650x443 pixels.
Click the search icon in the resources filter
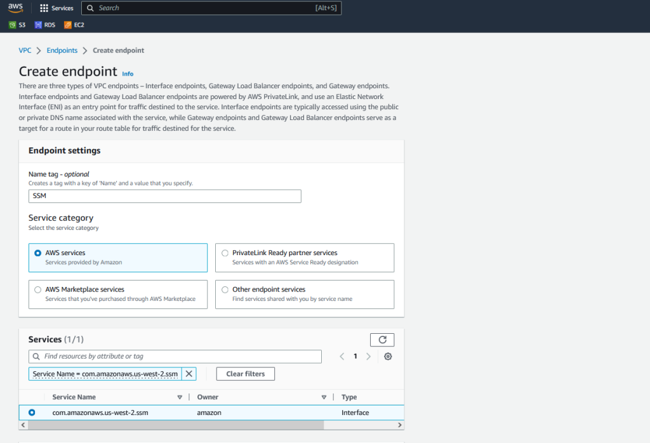pos(36,357)
